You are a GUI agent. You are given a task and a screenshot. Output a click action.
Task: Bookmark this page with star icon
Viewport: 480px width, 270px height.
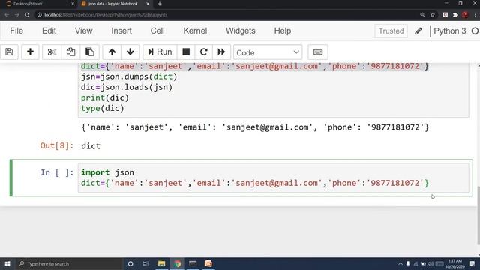coord(433,15)
